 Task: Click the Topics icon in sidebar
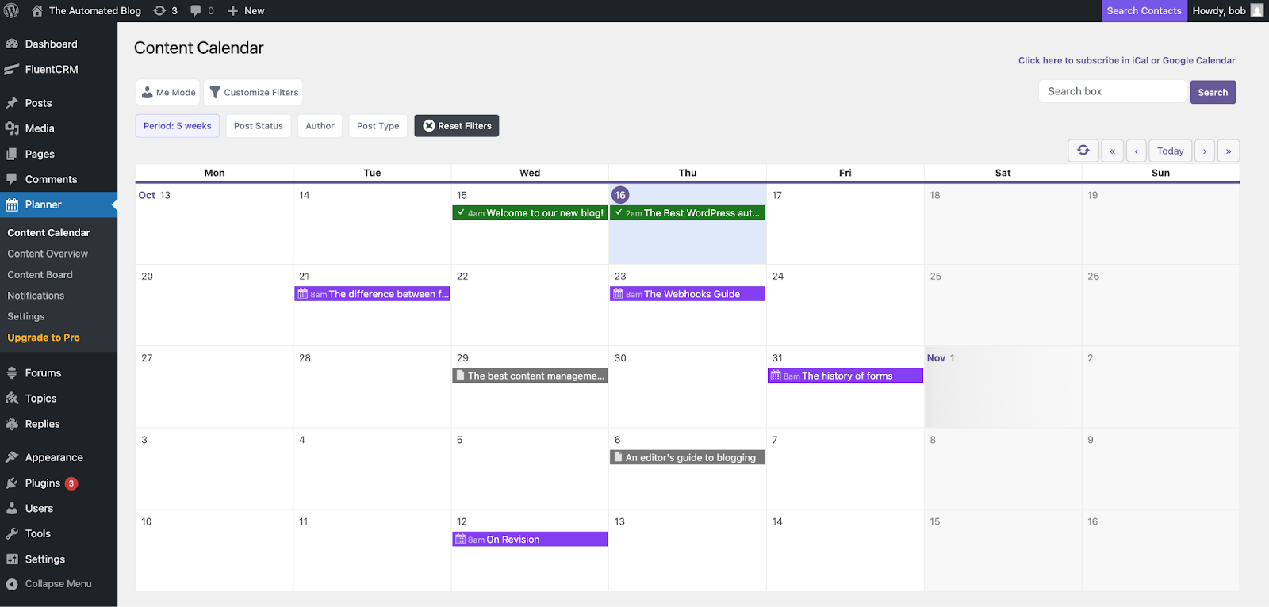12,398
